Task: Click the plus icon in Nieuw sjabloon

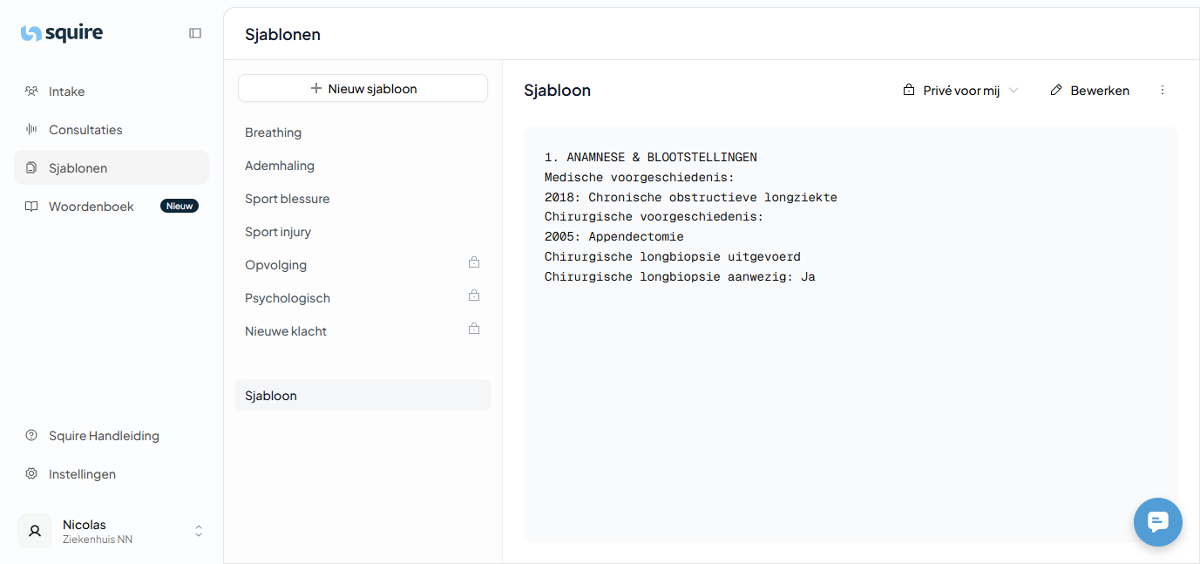Action: (316, 88)
